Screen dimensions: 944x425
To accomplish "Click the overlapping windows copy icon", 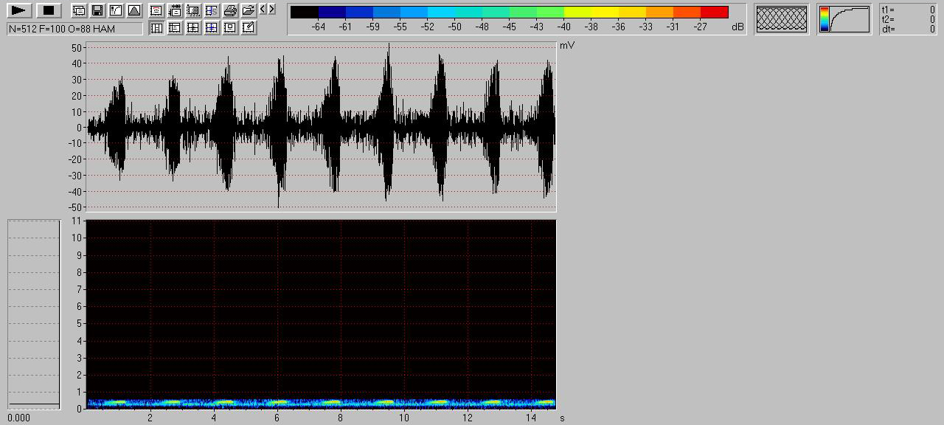I will [x=78, y=10].
